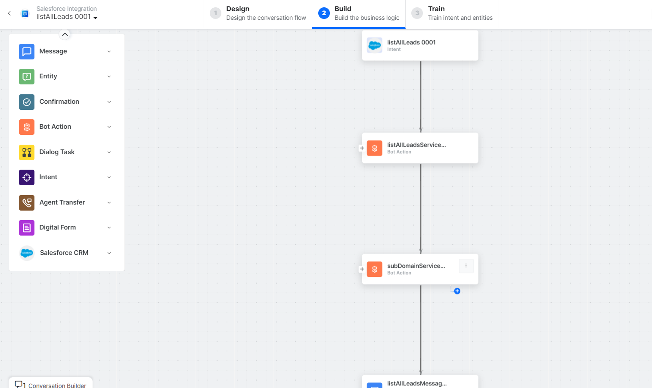The image size is (652, 388).
Task: Click the Confirmation checkmark icon
Action: pyautogui.click(x=27, y=102)
